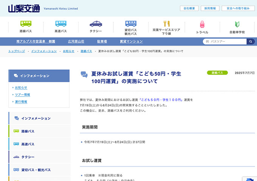Click 路線バス label in top navigation
The width and height of the screenshot is (257, 181).
[x=26, y=31]
